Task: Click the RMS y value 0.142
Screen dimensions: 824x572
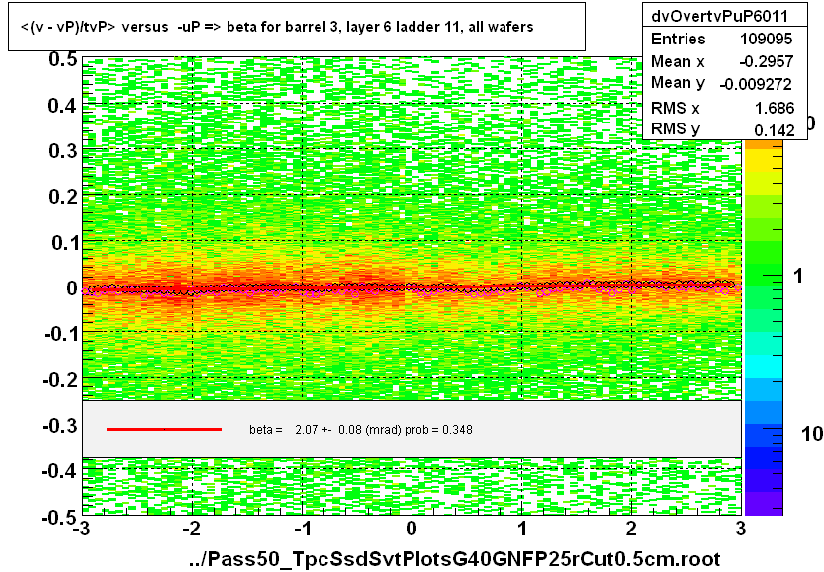Action: point(775,130)
